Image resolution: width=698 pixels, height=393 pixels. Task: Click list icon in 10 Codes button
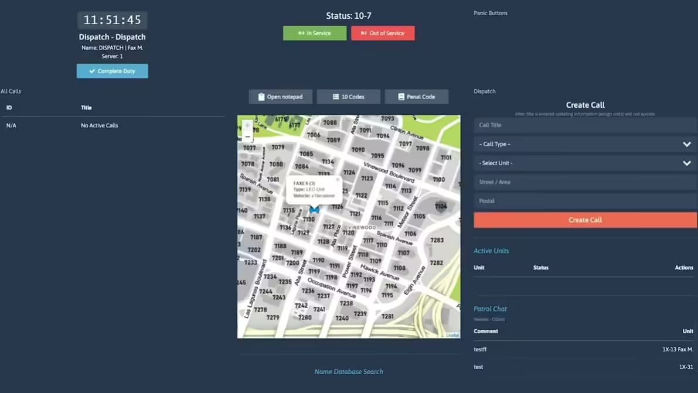click(336, 97)
